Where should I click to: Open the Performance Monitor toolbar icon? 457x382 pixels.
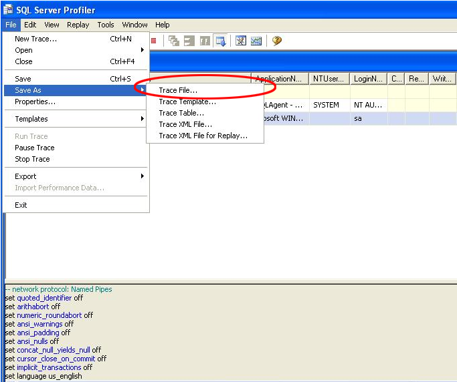coord(256,41)
